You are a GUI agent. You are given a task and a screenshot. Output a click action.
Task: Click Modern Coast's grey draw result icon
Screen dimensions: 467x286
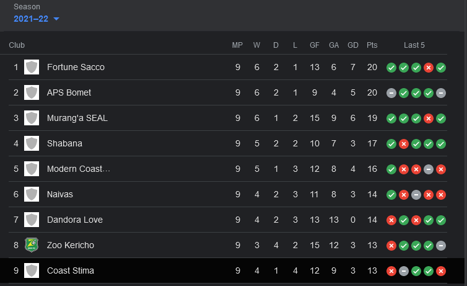tap(428, 169)
